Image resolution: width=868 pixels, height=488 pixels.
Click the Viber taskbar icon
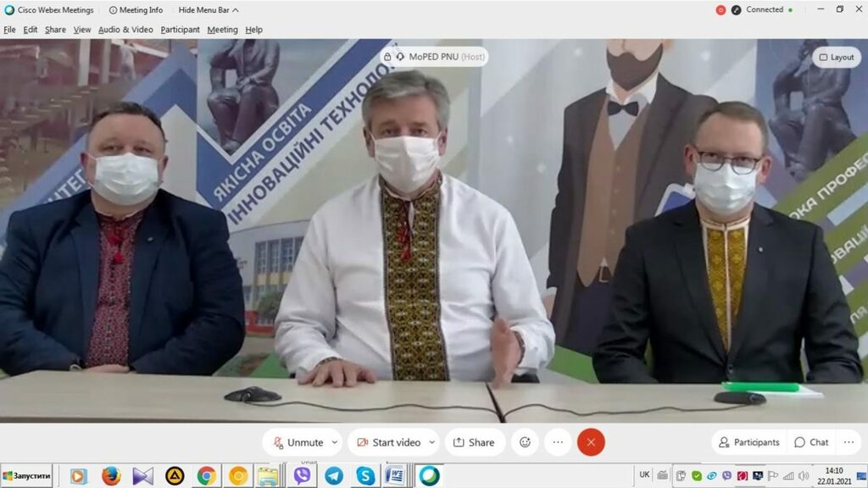302,476
